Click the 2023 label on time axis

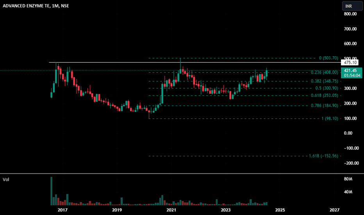pyautogui.click(x=226, y=210)
